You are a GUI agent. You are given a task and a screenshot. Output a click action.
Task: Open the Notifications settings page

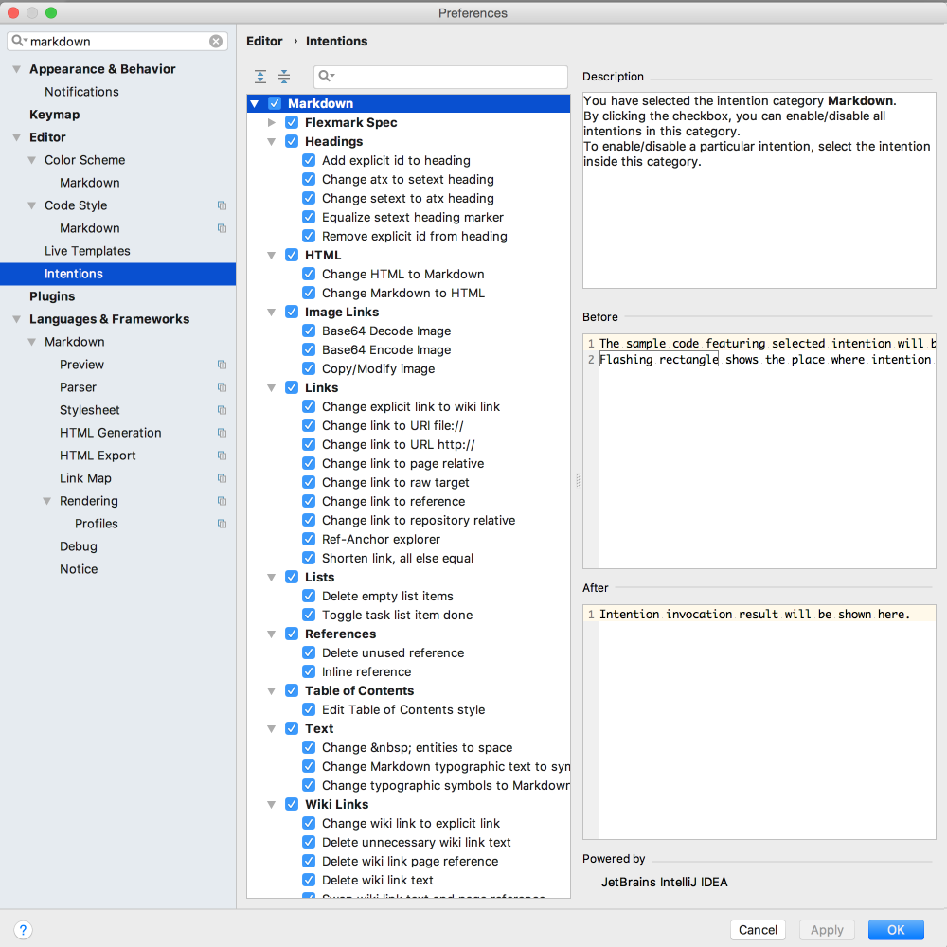tap(81, 92)
